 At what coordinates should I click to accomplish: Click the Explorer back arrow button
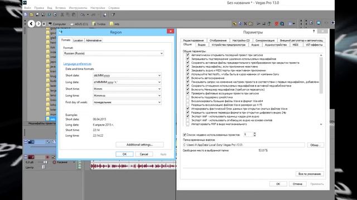31,23
